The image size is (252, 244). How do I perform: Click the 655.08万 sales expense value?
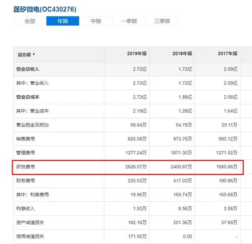(137, 139)
